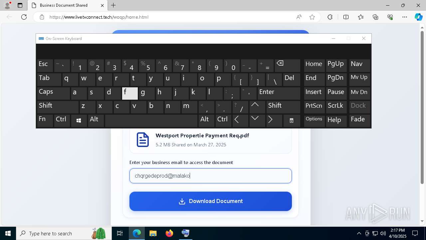Open the Favorites list
The height and width of the screenshot is (240, 426).
(x=361, y=17)
